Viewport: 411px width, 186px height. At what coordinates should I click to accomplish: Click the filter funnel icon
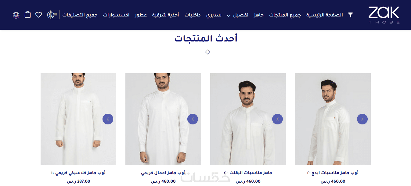point(351,15)
